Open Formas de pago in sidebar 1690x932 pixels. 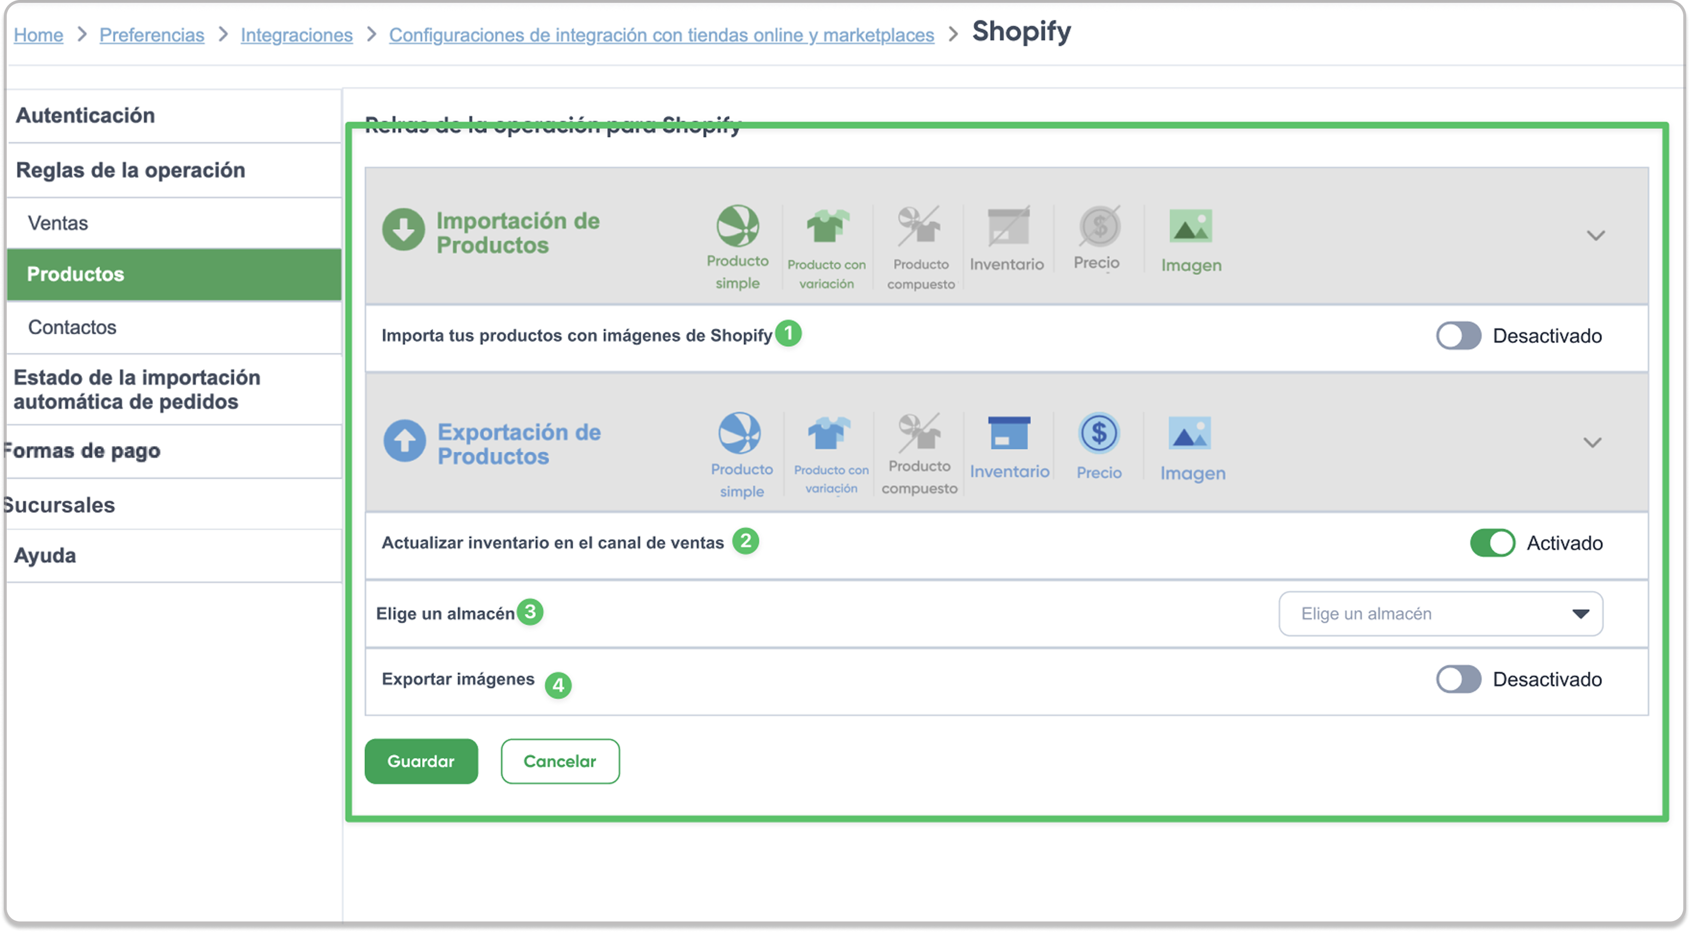(x=174, y=452)
